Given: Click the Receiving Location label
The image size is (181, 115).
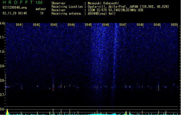Looking at the screenshot, I should coord(67,7).
